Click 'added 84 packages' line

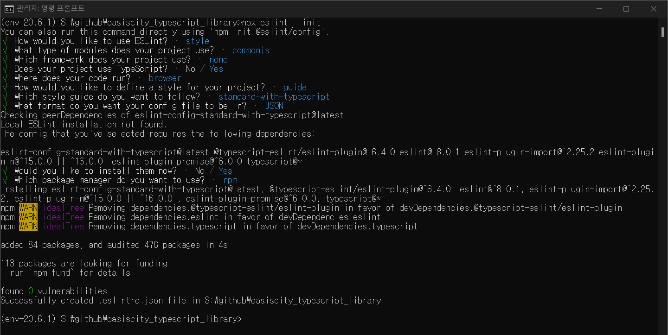[x=114, y=245]
